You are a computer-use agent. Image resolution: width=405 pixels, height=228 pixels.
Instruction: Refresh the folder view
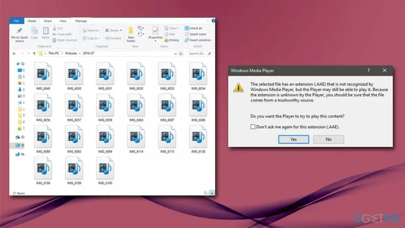(x=181, y=53)
